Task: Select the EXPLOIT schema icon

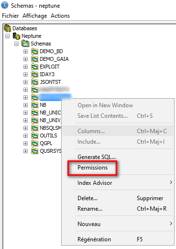Action: pos(34,67)
